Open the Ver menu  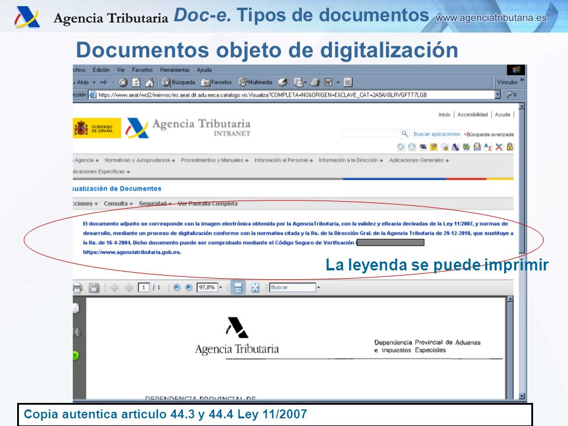(121, 70)
